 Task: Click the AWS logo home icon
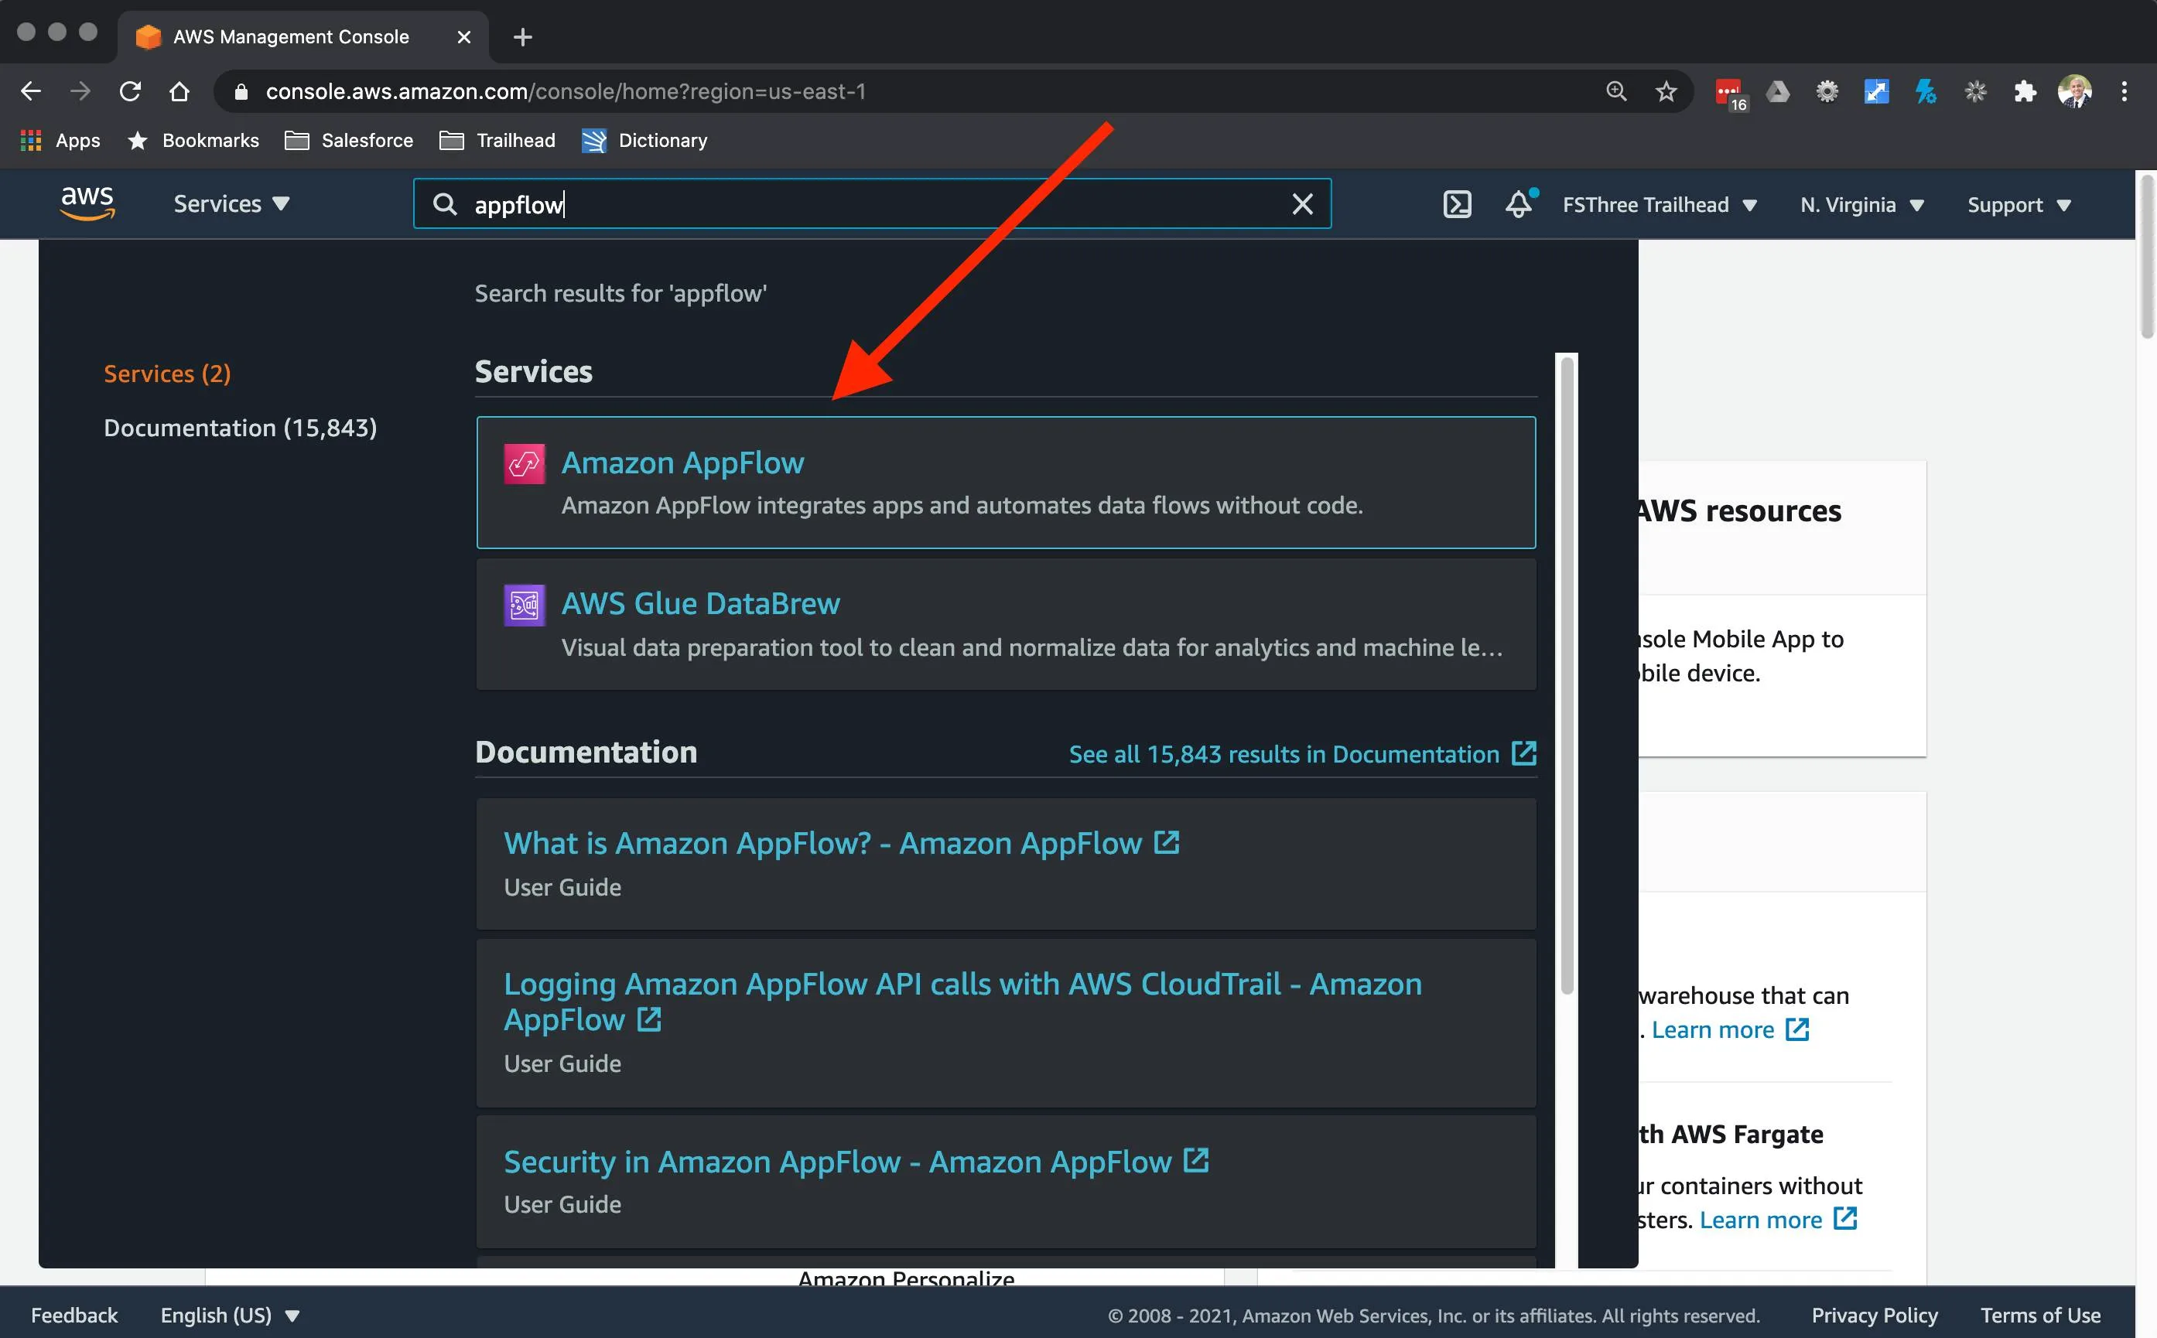click(x=87, y=202)
